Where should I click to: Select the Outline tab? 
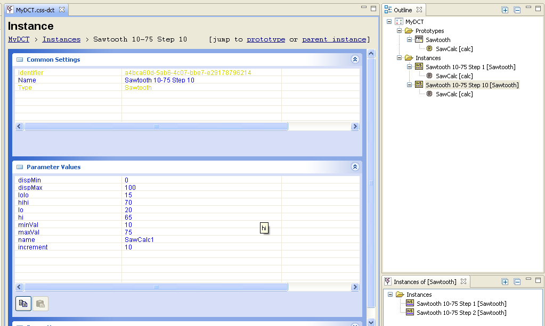point(402,10)
